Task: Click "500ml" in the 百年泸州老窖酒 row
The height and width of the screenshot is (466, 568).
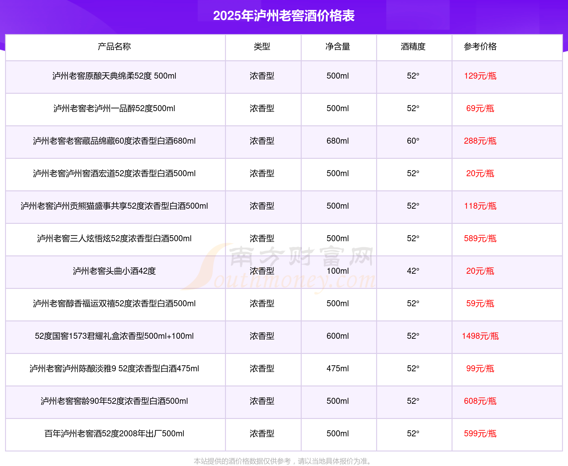Action: [338, 433]
